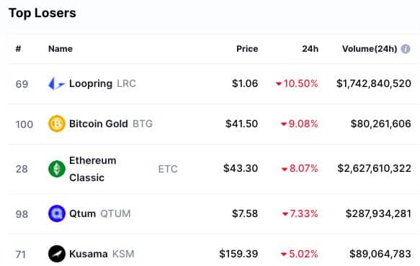
Task: Click the green Ethereum Classic logo icon
Action: 56,169
